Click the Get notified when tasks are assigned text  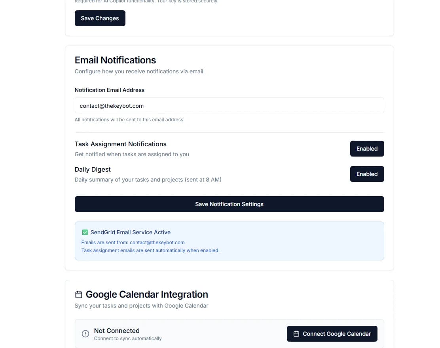coord(132,154)
